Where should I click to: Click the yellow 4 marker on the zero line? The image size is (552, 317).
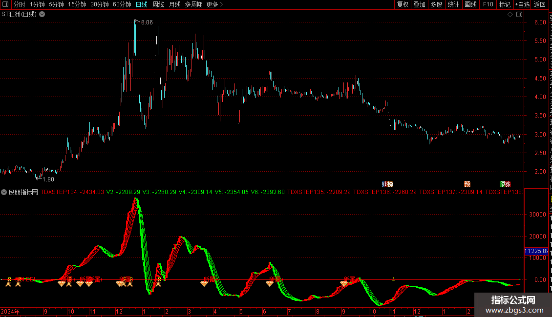coord(394,279)
